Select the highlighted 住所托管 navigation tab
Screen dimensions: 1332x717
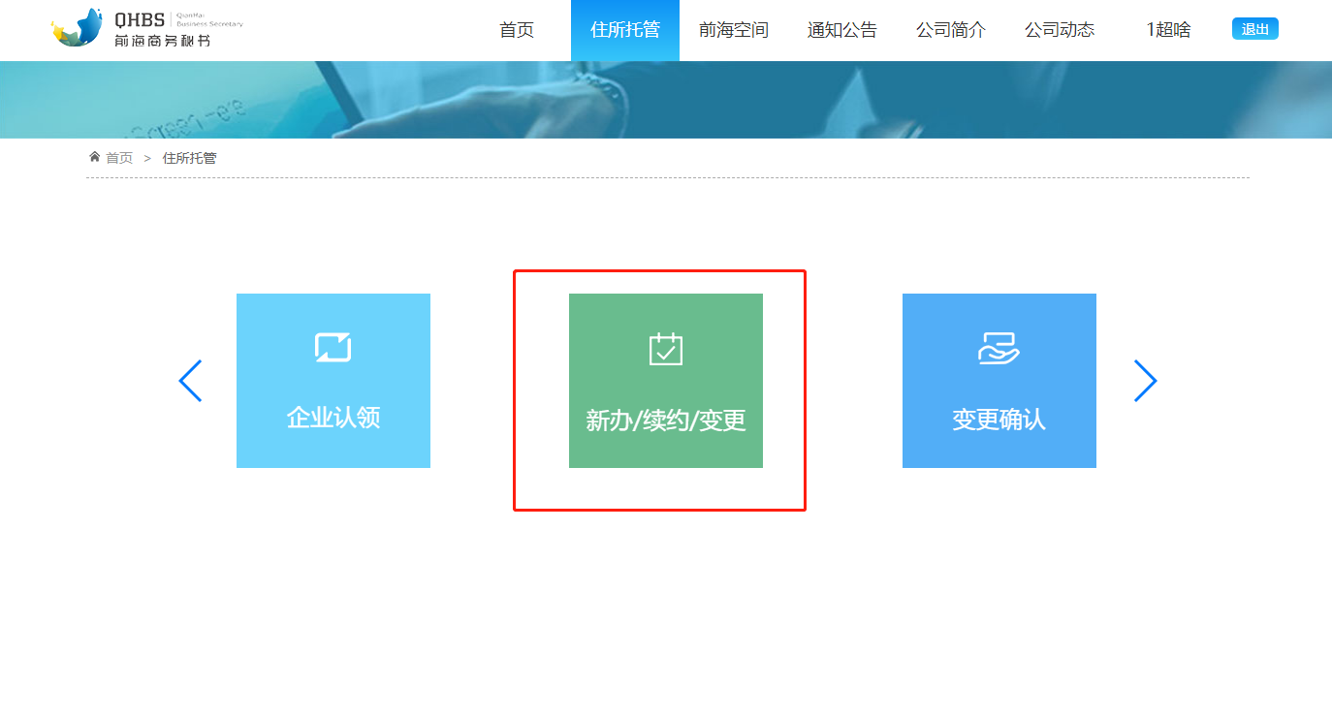click(x=625, y=30)
